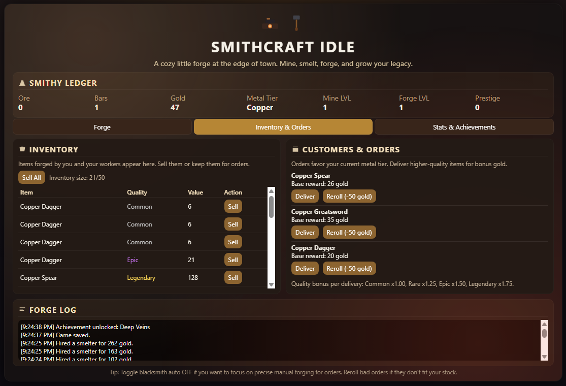
Task: Deliver the Copper Spear order
Action: click(x=305, y=197)
